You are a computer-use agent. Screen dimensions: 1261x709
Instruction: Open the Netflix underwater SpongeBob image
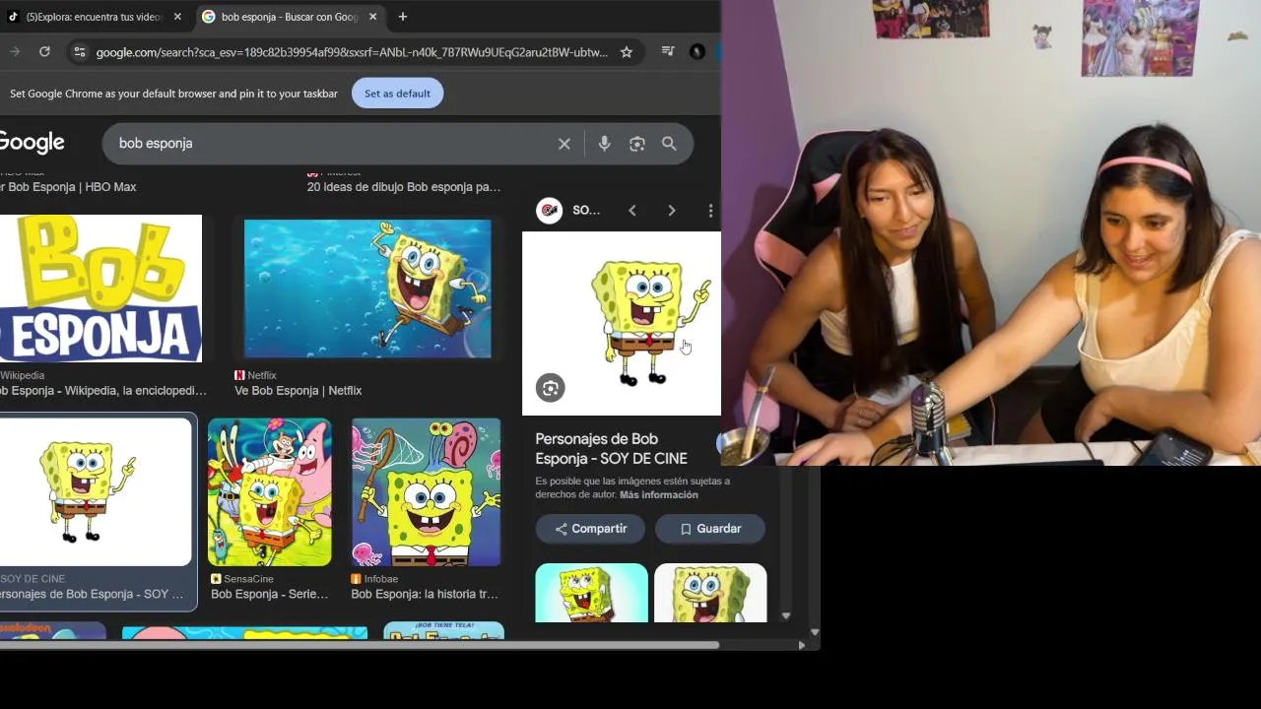367,289
